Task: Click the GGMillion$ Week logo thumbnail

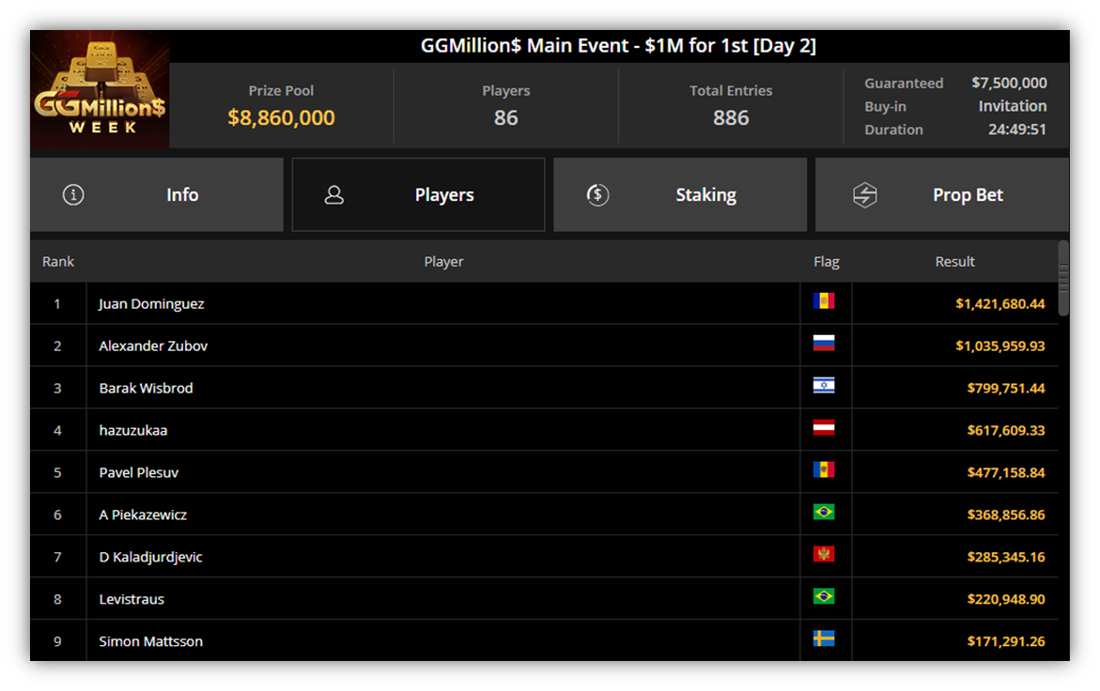Action: 100,89
